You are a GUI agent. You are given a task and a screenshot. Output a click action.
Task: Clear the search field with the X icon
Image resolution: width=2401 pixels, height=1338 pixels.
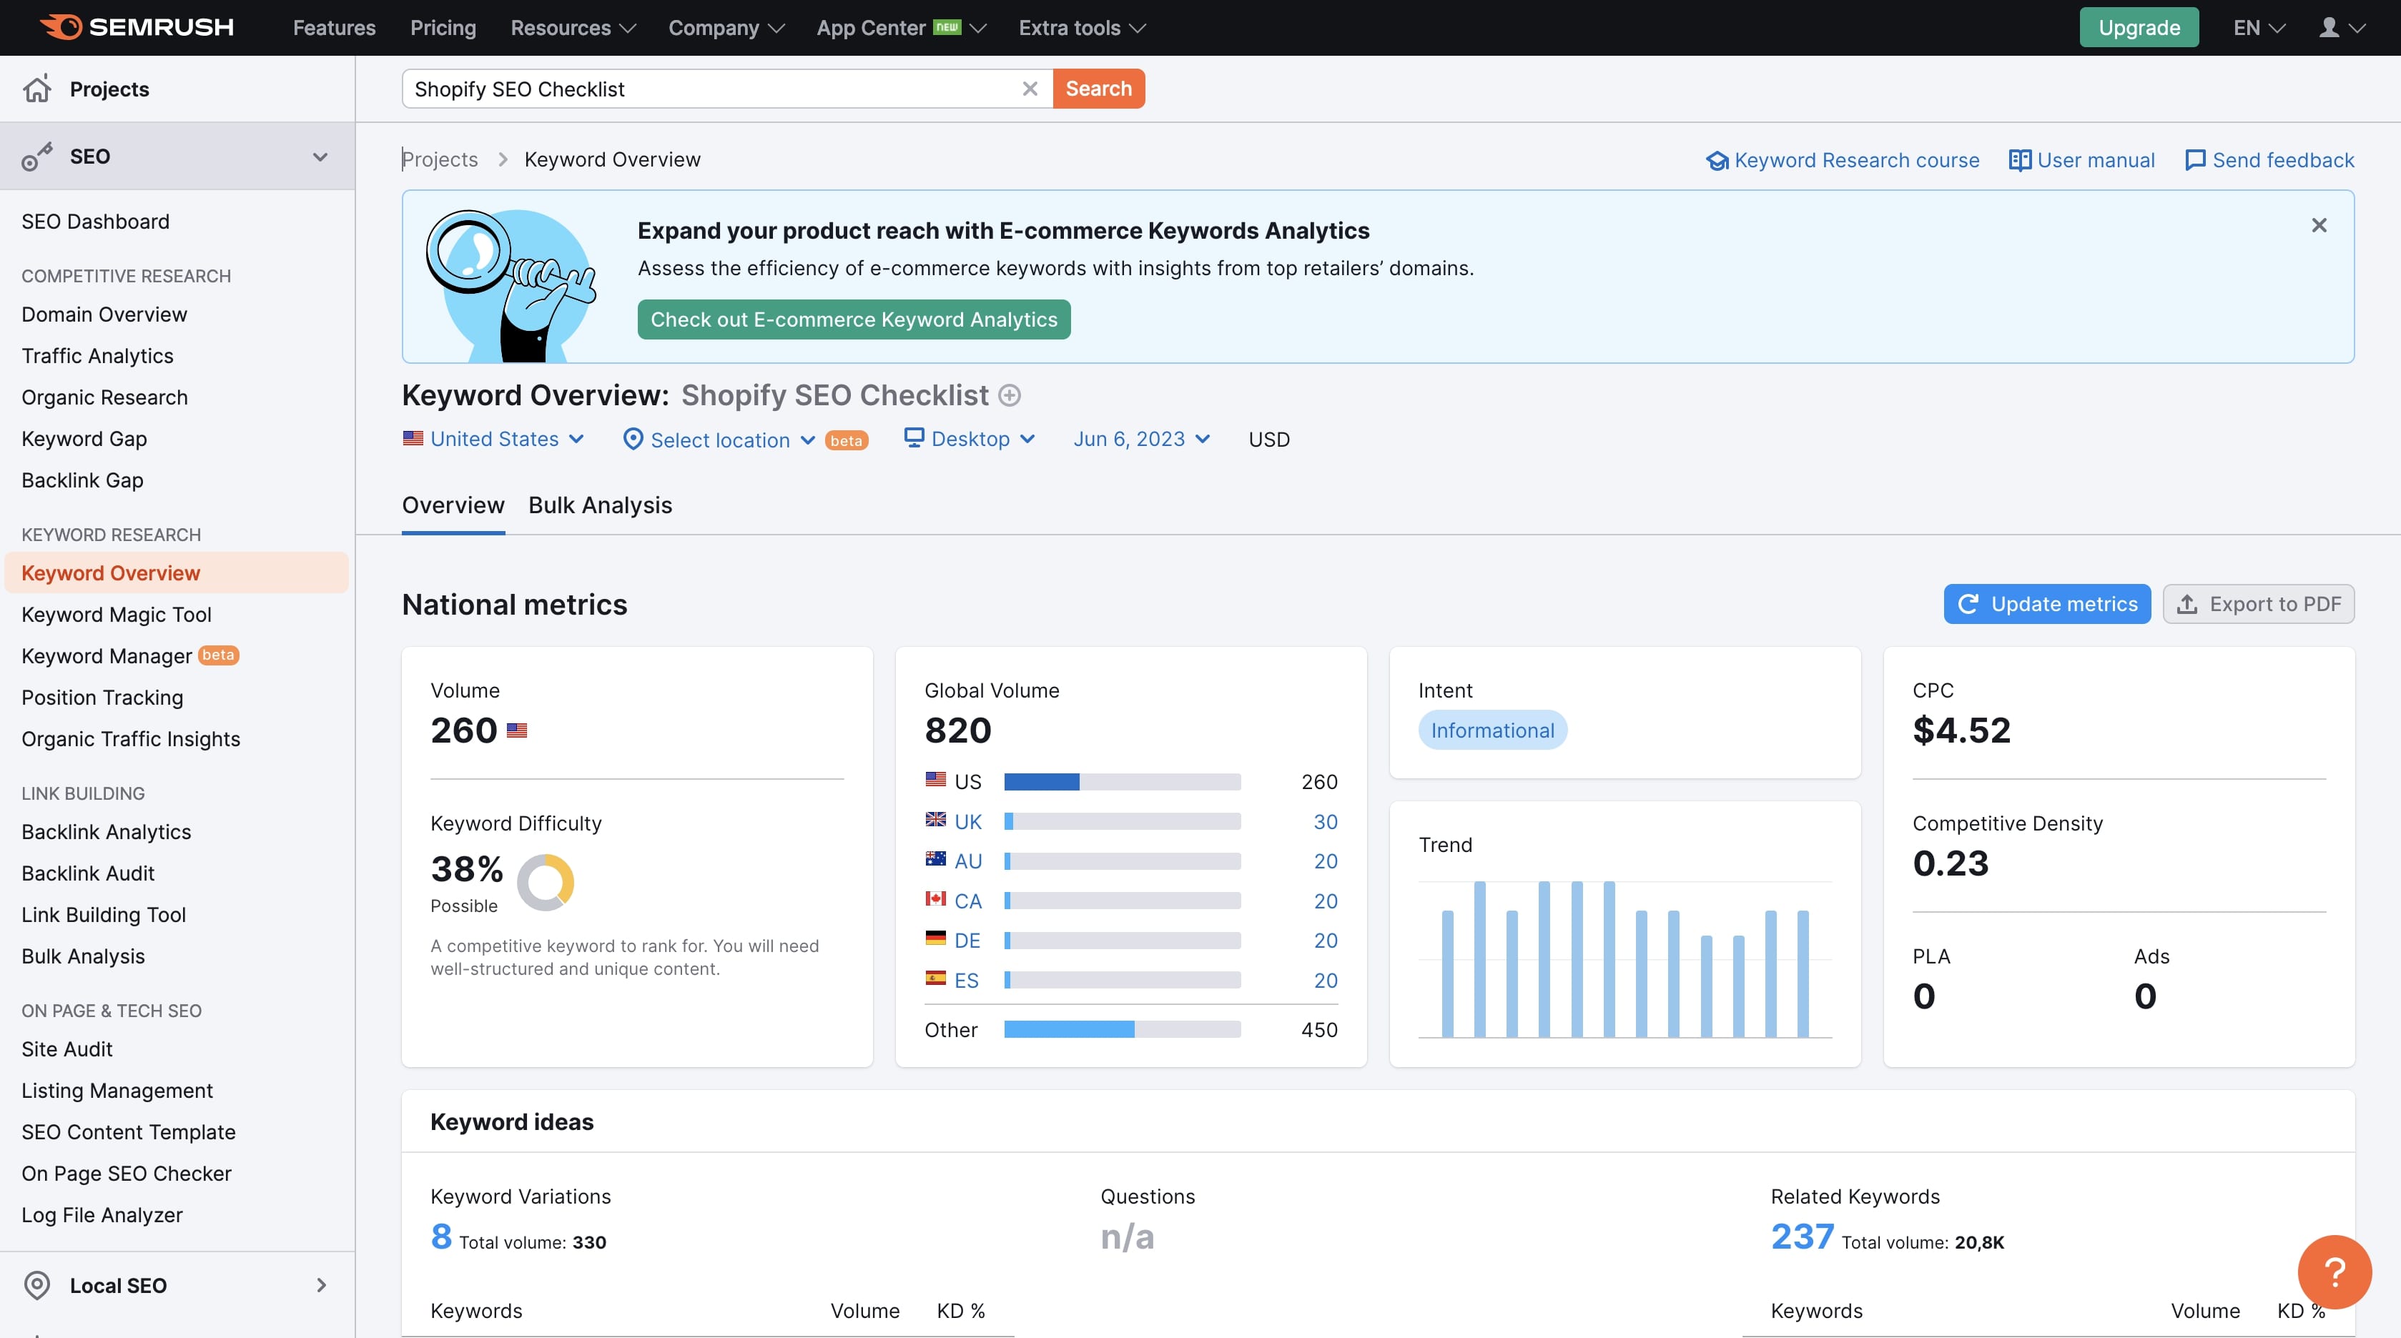[x=1030, y=89]
